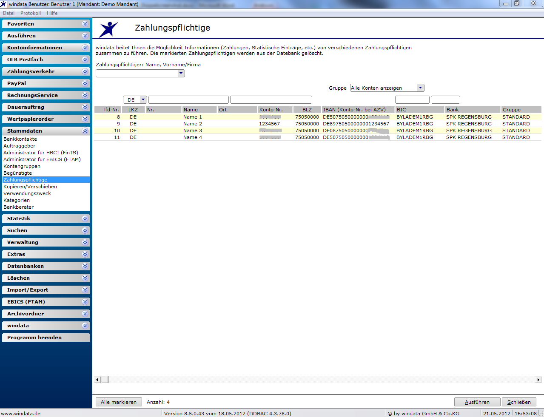Expand the Ausführen sidebar section
544x417 pixels.
point(46,36)
